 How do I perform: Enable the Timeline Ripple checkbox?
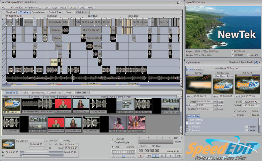(112, 142)
